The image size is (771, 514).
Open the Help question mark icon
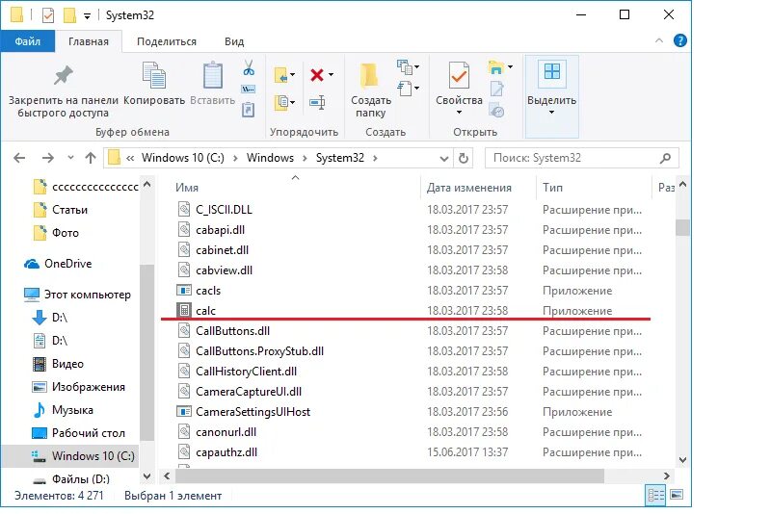tap(680, 40)
